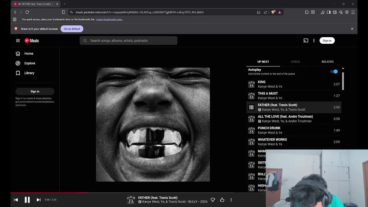The image size is (368, 207).
Task: Play THIS A MUST from the queue
Action: 294,96
